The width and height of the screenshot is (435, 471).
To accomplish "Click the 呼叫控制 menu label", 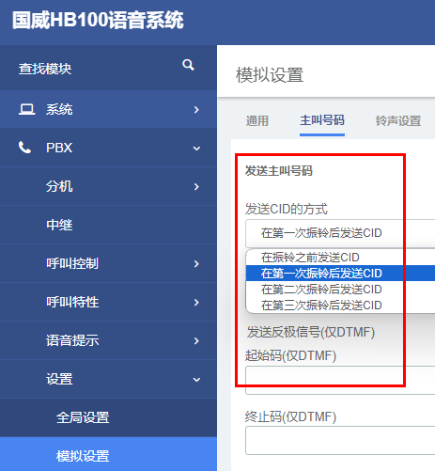I will [x=72, y=263].
